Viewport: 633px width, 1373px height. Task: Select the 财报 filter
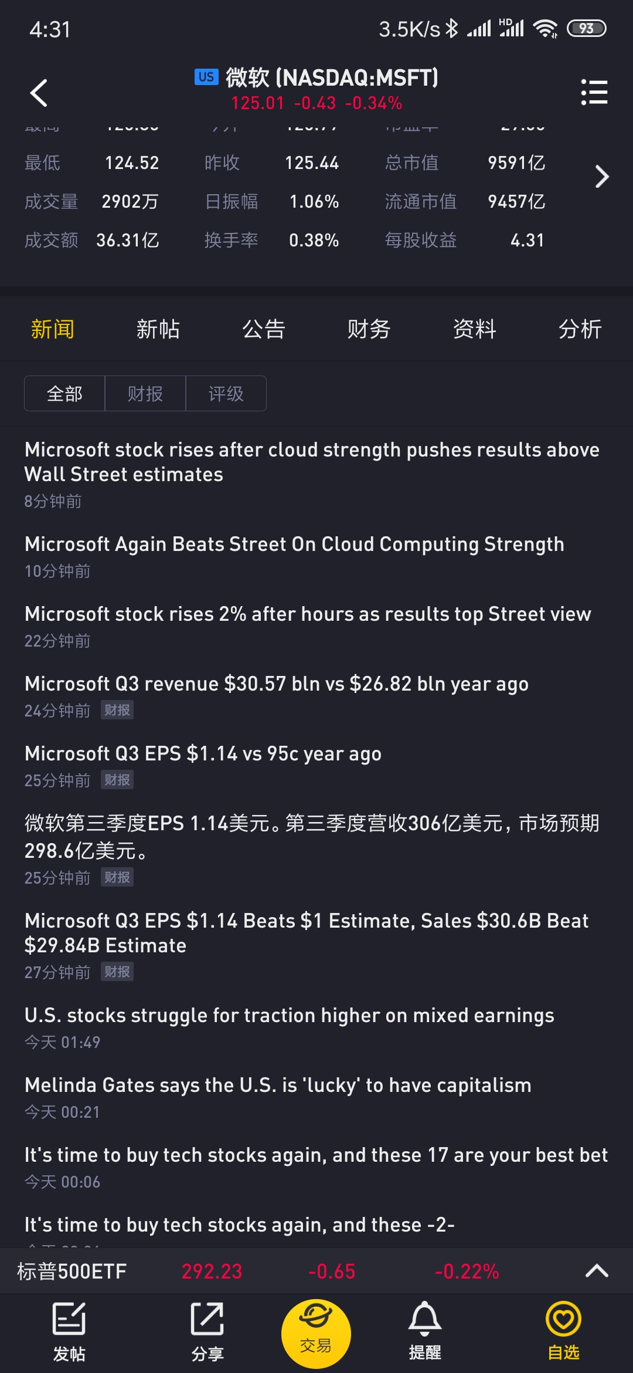point(145,394)
